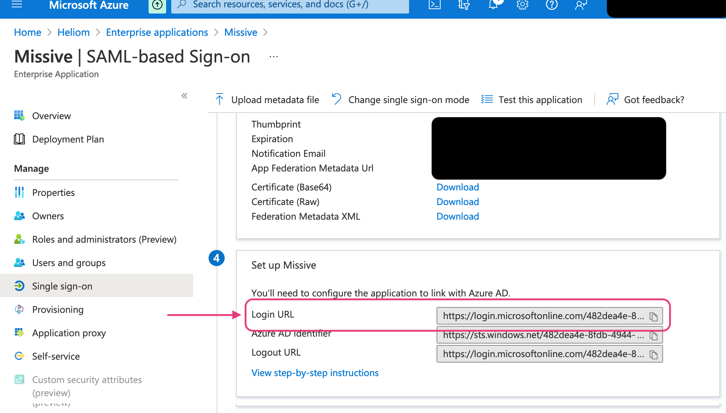Screen dimensions: 726x413
Task: Download the Certificate (Base64)
Action: click(x=457, y=187)
